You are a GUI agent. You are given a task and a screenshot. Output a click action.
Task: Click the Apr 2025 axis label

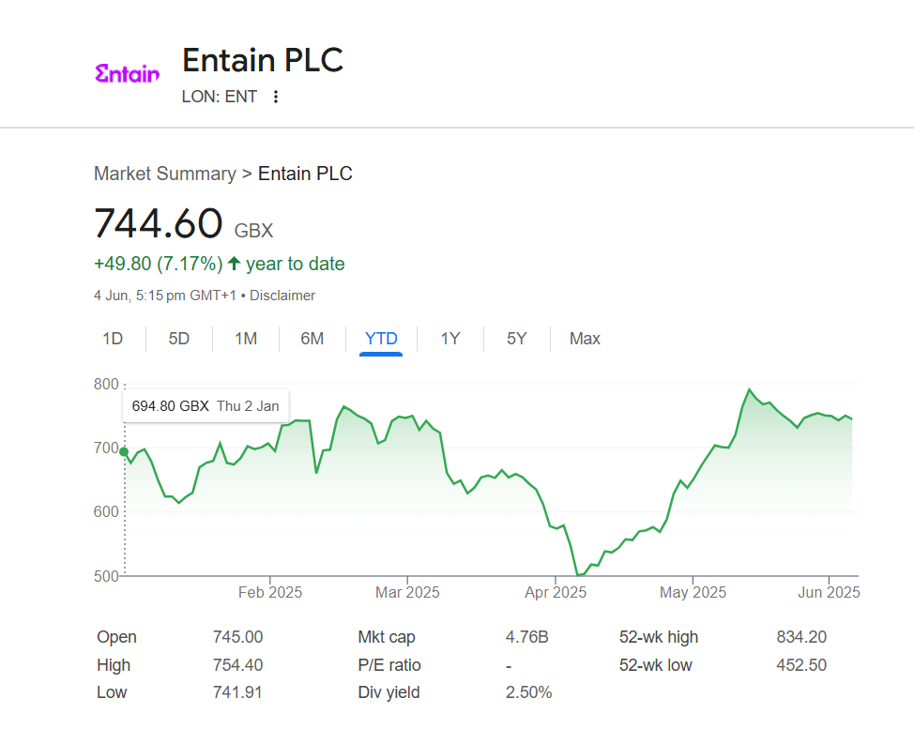556,593
